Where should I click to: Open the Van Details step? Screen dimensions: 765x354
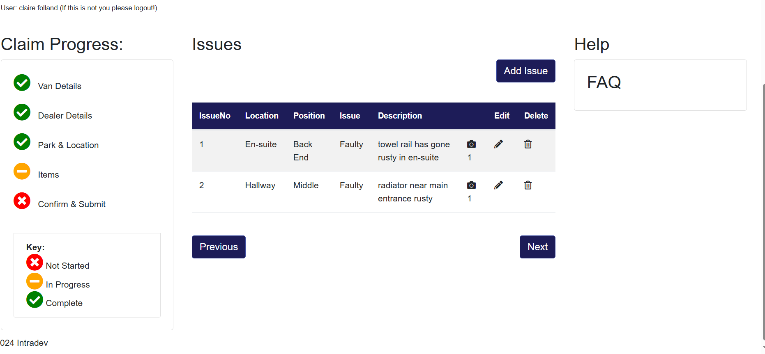tap(60, 86)
